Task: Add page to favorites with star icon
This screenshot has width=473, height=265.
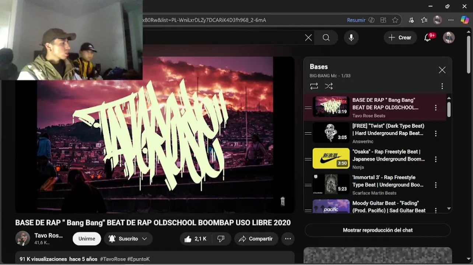Action: [x=395, y=20]
